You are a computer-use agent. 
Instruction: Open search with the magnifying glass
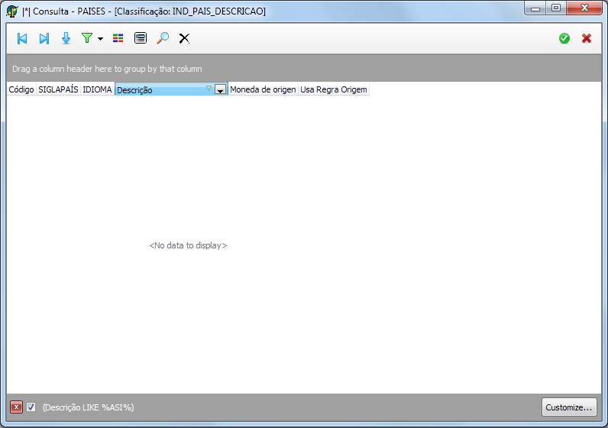point(163,38)
